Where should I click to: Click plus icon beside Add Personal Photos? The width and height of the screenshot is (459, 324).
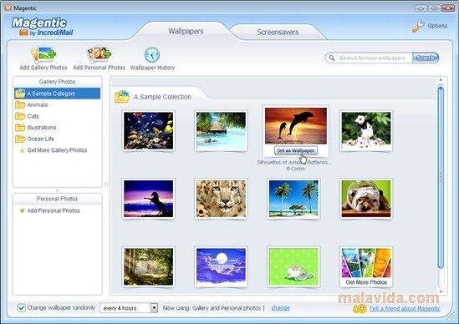pyautogui.click(x=22, y=210)
